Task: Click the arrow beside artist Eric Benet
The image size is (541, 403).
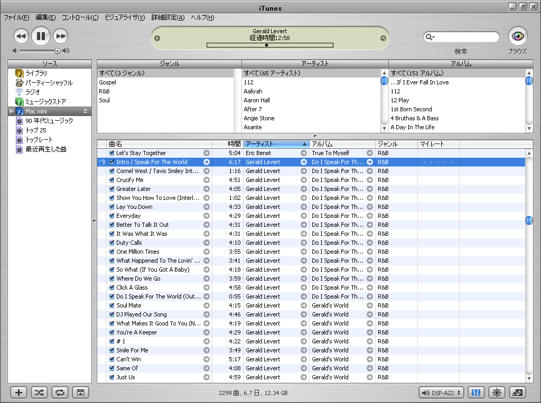Action: 304,153
